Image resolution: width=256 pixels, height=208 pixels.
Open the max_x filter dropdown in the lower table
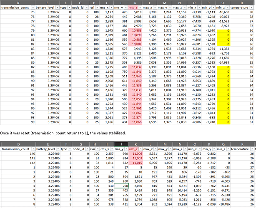tap(155, 149)
